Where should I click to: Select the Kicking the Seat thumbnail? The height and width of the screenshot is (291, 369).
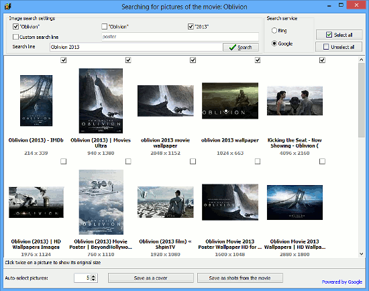click(295, 101)
